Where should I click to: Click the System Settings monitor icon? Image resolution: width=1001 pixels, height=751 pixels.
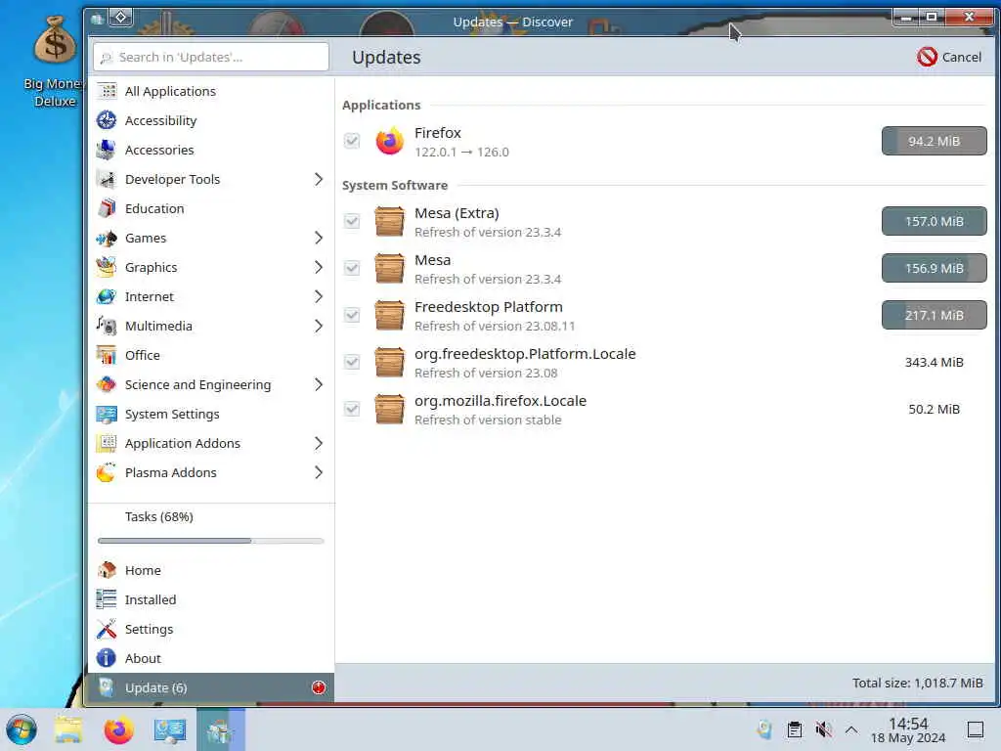[x=107, y=414]
